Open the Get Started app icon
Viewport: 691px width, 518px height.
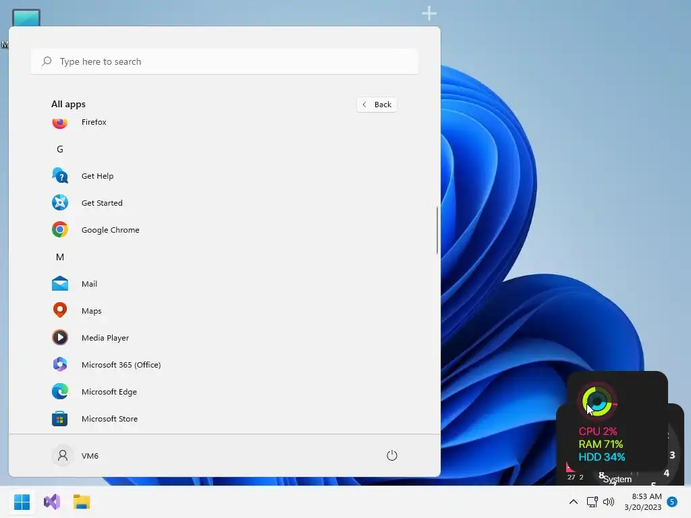click(60, 202)
